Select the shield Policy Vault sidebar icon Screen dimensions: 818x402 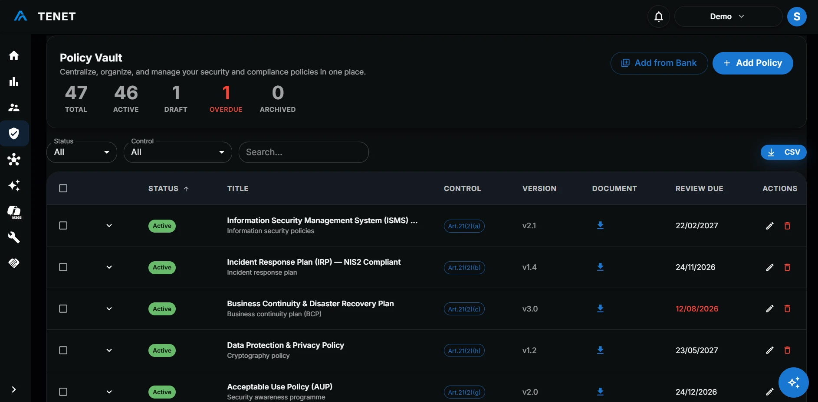[14, 133]
